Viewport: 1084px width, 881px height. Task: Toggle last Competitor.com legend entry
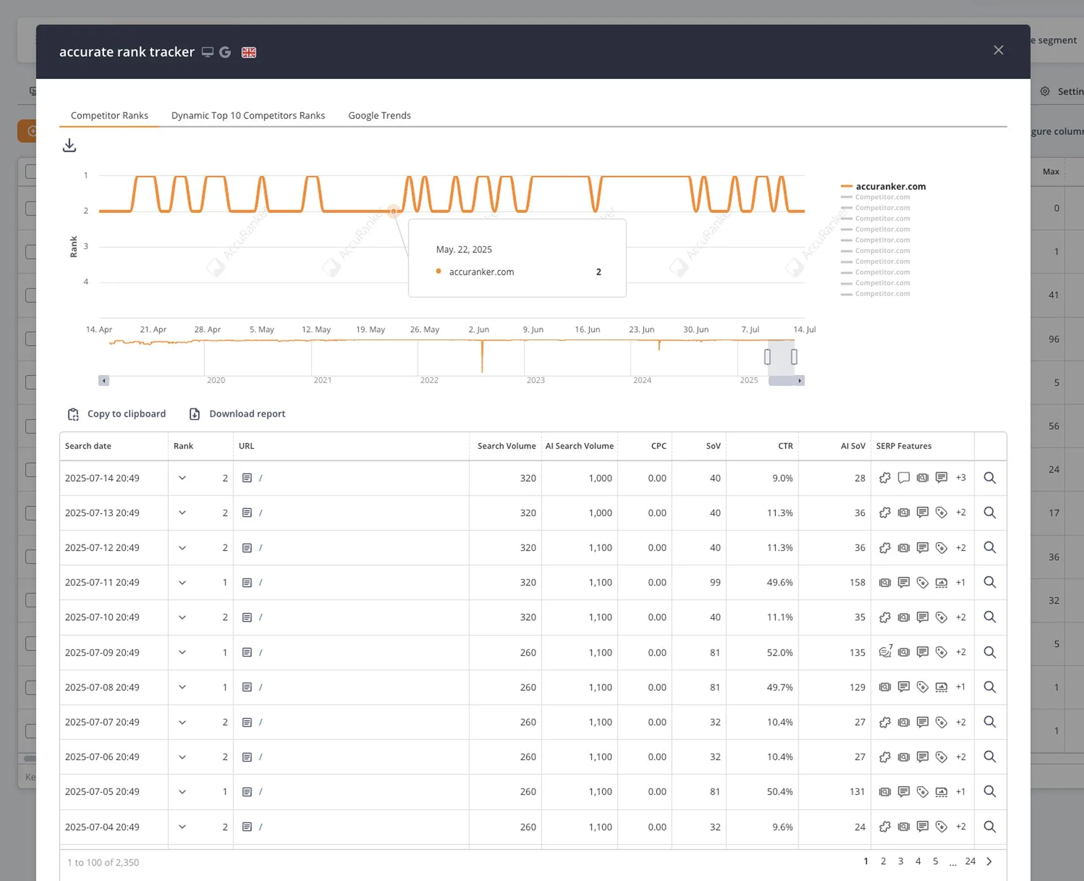(x=882, y=294)
